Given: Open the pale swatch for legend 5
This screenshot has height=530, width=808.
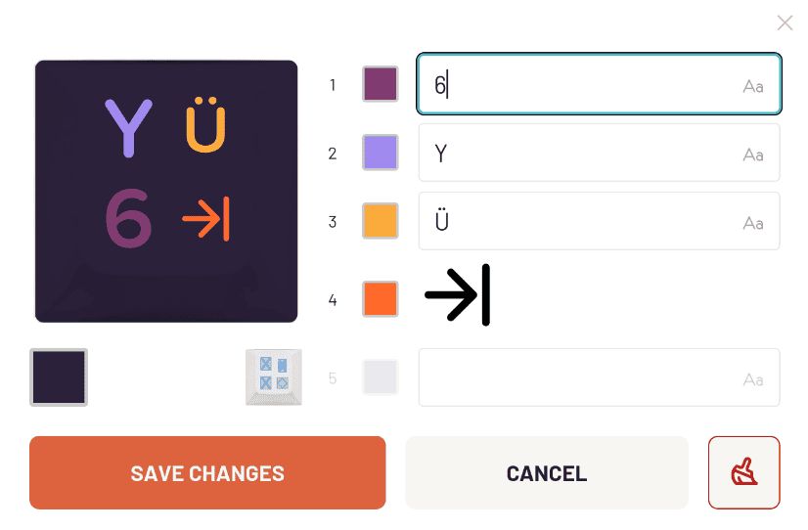Looking at the screenshot, I should 380,377.
